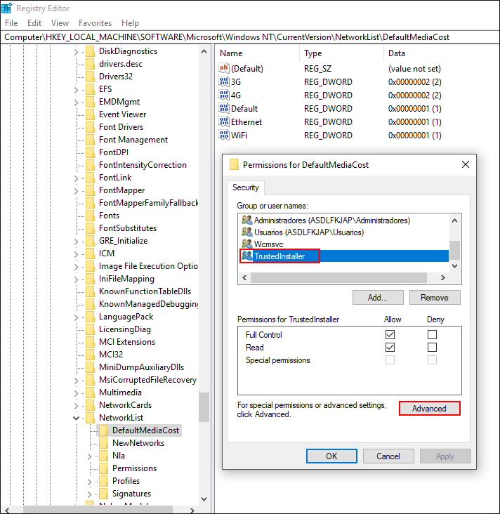Select the 4G DWORD value icon
500x514 pixels.
coord(223,95)
